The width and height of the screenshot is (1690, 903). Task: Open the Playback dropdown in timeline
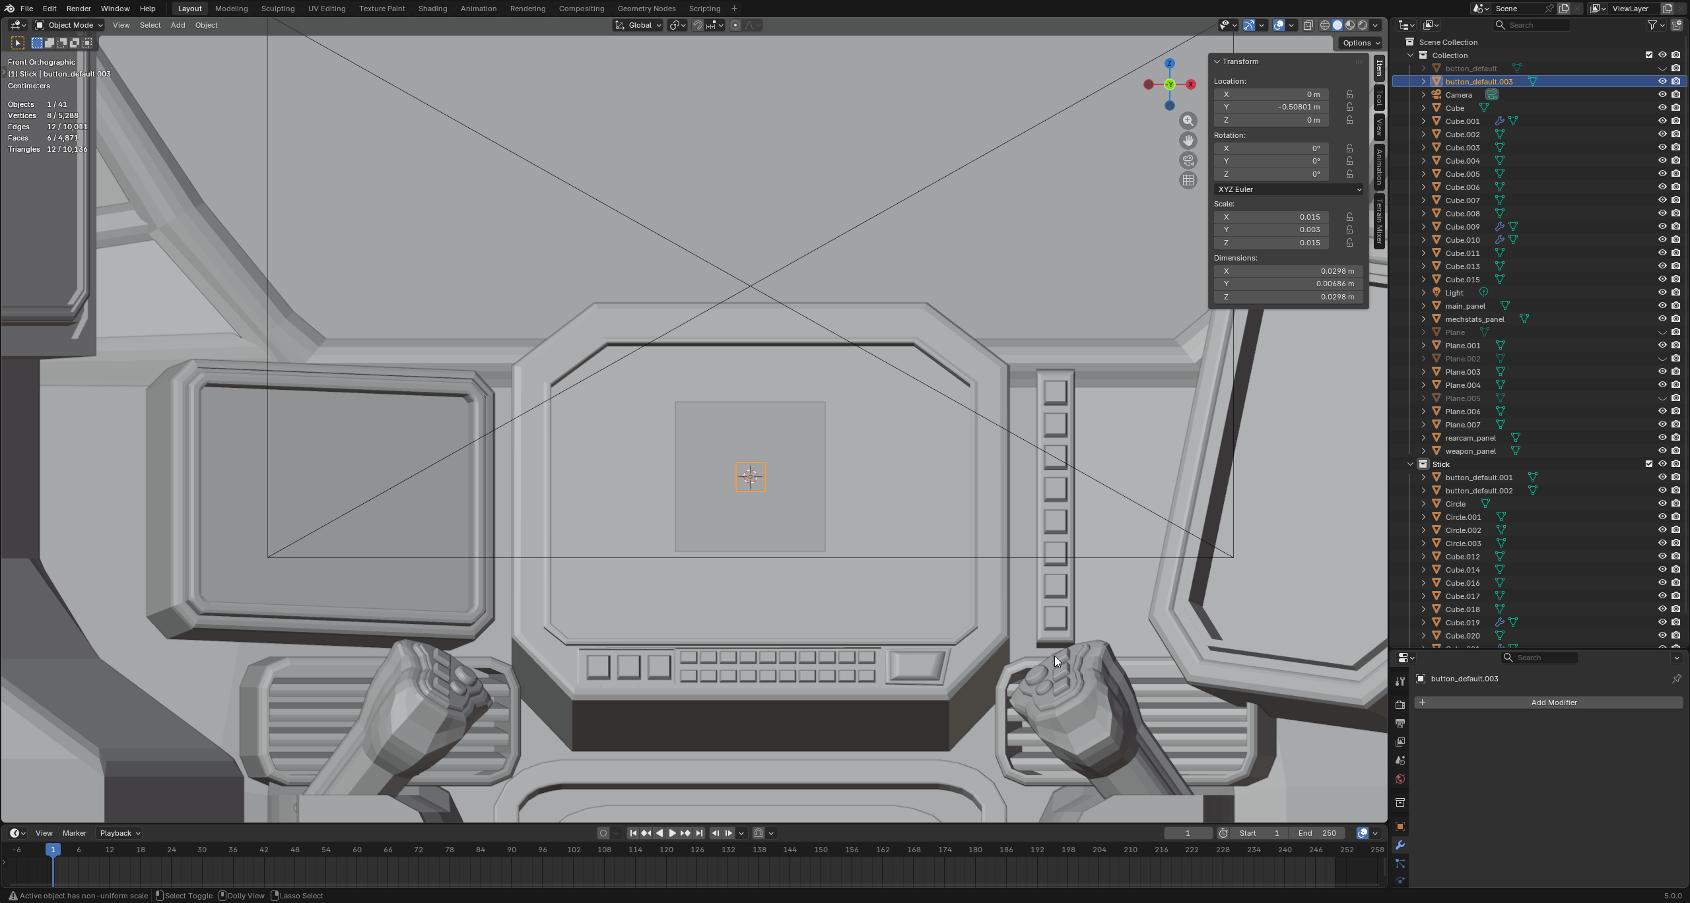coord(120,833)
